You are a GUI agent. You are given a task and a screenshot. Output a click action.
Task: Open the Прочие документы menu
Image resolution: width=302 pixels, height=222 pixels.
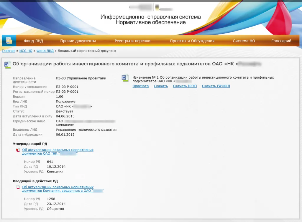tap(78, 41)
